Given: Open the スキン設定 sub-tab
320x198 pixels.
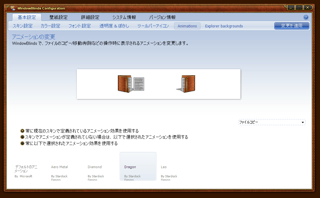Looking at the screenshot, I should coord(23,26).
